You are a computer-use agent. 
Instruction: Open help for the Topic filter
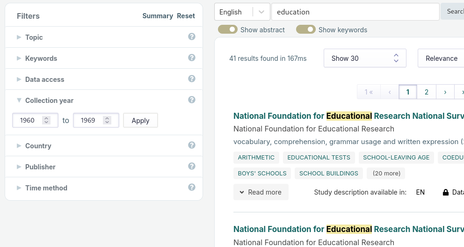coord(192,36)
